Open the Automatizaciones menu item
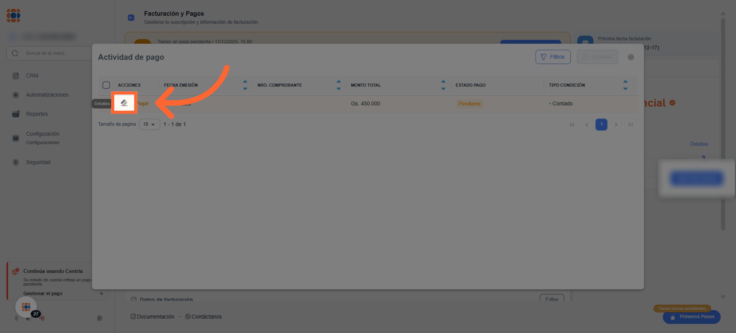Image resolution: width=736 pixels, height=333 pixels. click(47, 95)
